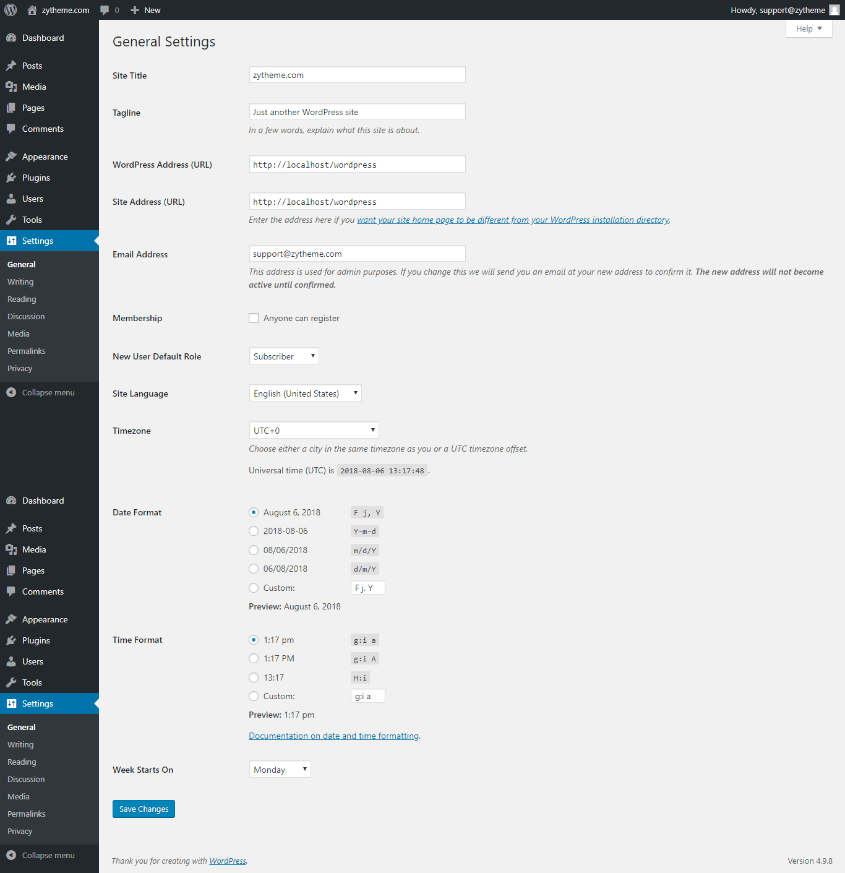Click the Tools wrench icon in the upper sidebar menu
Viewport: 845px width, 873px height.
point(11,220)
